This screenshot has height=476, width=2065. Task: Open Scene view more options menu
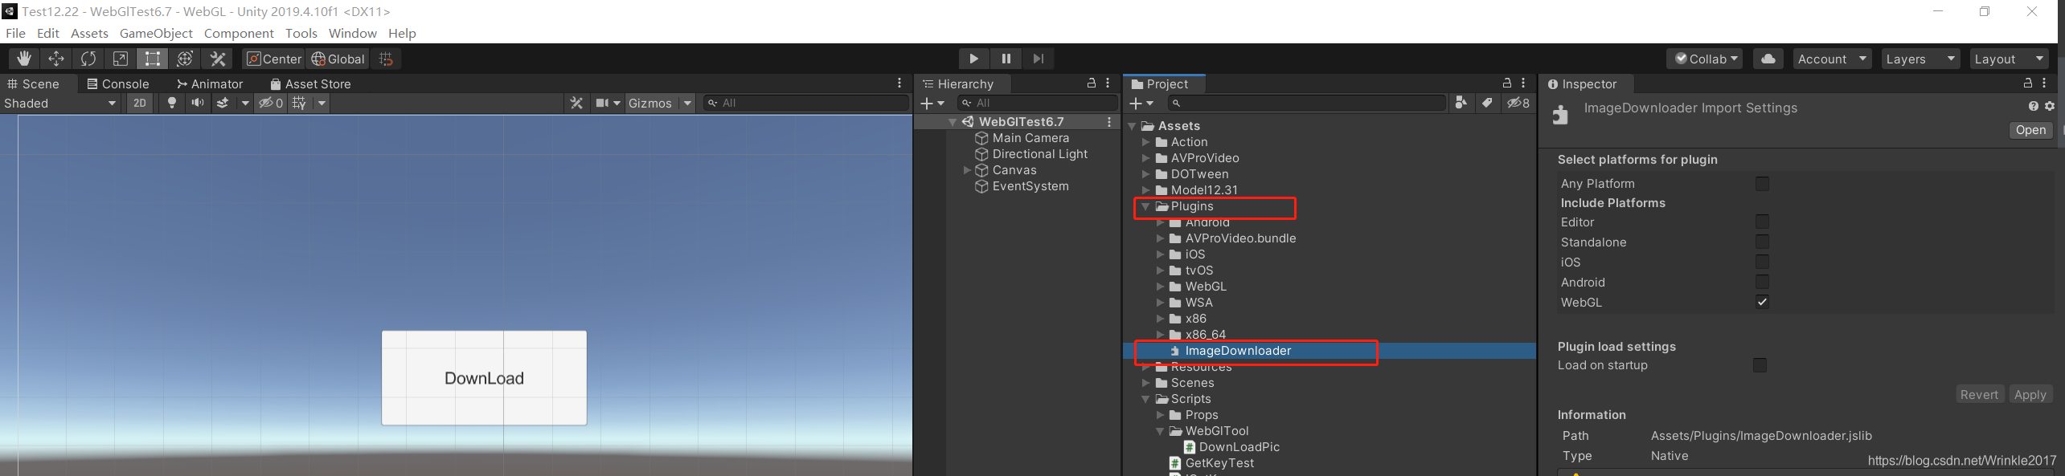tap(899, 83)
